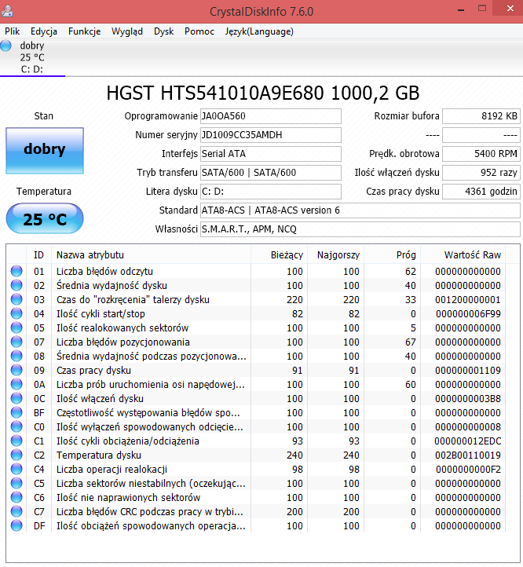Click the Rozmiar bufora value 8192 KB

pyautogui.click(x=481, y=116)
